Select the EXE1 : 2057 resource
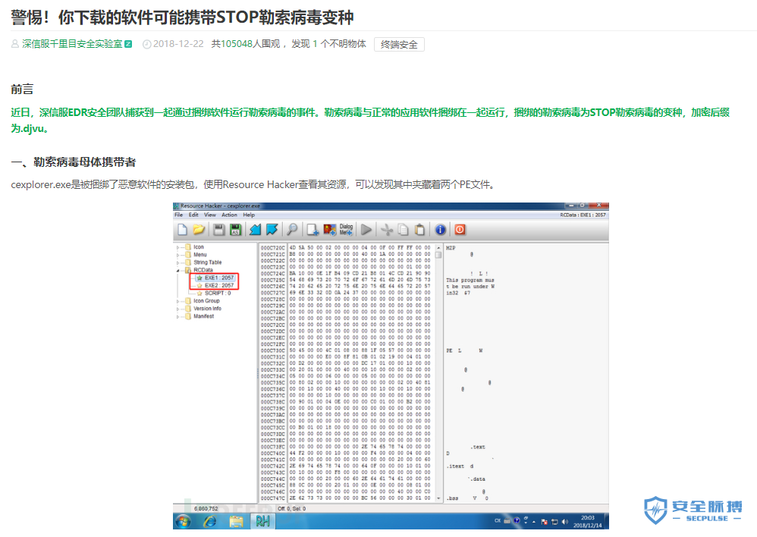The image size is (757, 537). [218, 278]
